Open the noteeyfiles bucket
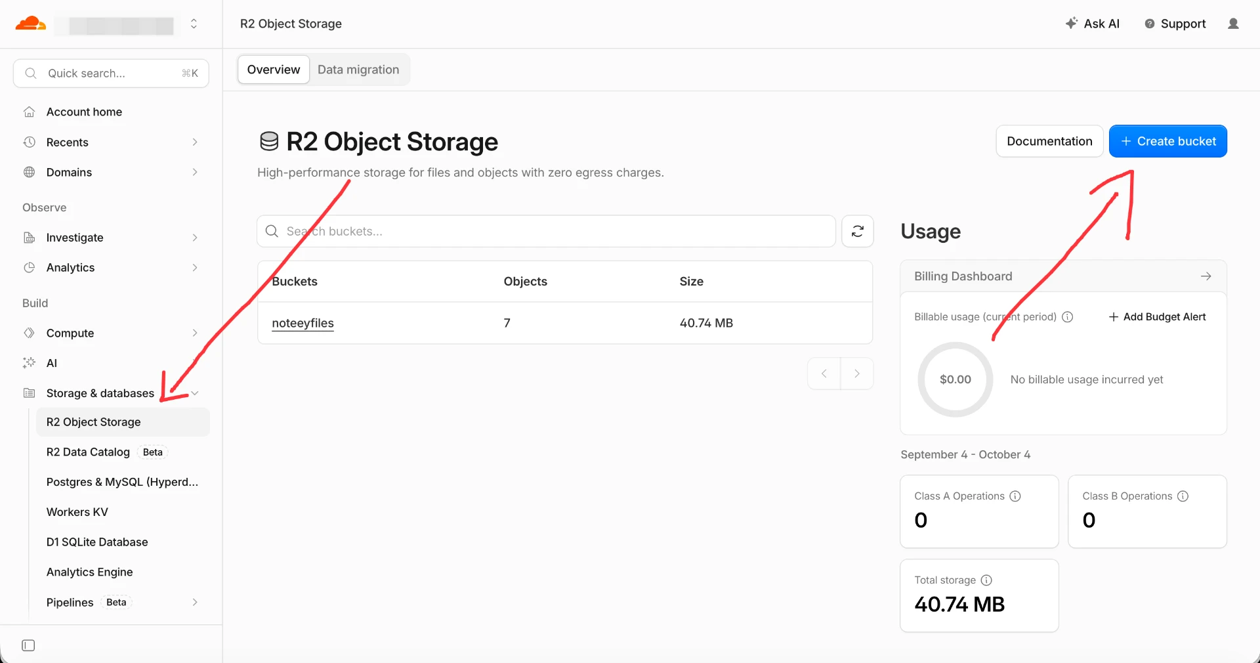 (x=303, y=323)
